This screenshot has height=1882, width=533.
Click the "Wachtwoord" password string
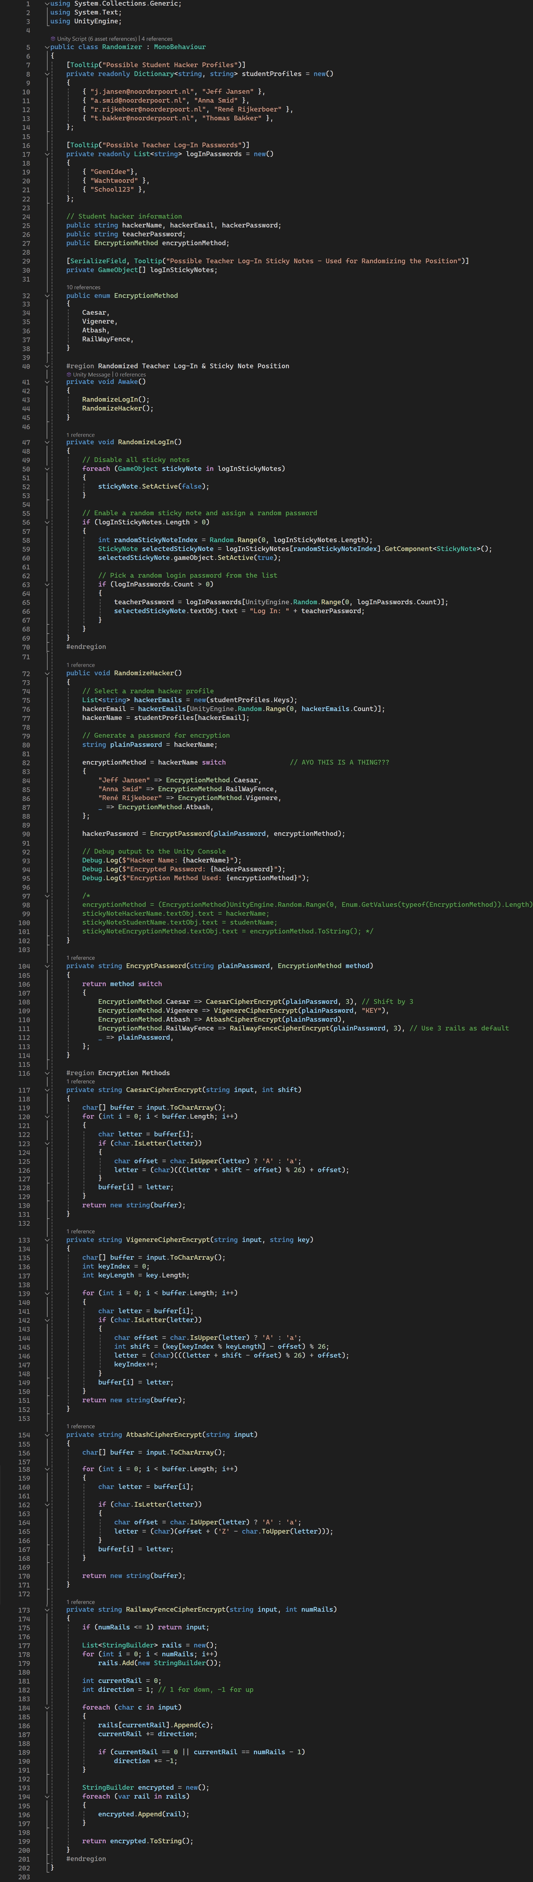114,180
